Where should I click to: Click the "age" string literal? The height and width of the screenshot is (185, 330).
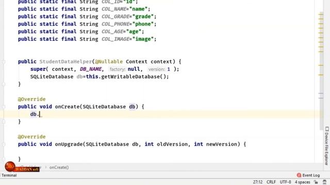(134, 32)
